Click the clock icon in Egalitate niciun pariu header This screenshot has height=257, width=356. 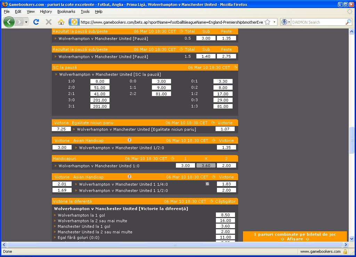tap(213, 123)
